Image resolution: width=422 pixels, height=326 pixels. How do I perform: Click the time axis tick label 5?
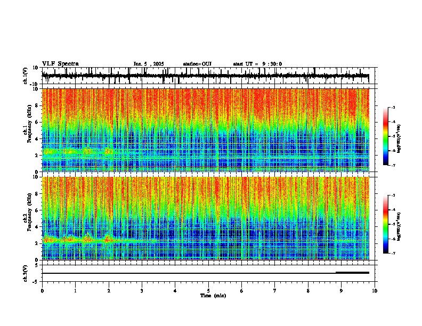coord(208,291)
